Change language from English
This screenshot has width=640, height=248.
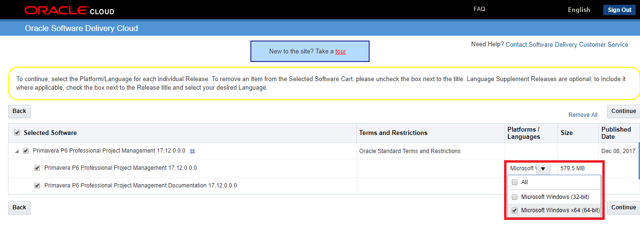click(x=579, y=10)
